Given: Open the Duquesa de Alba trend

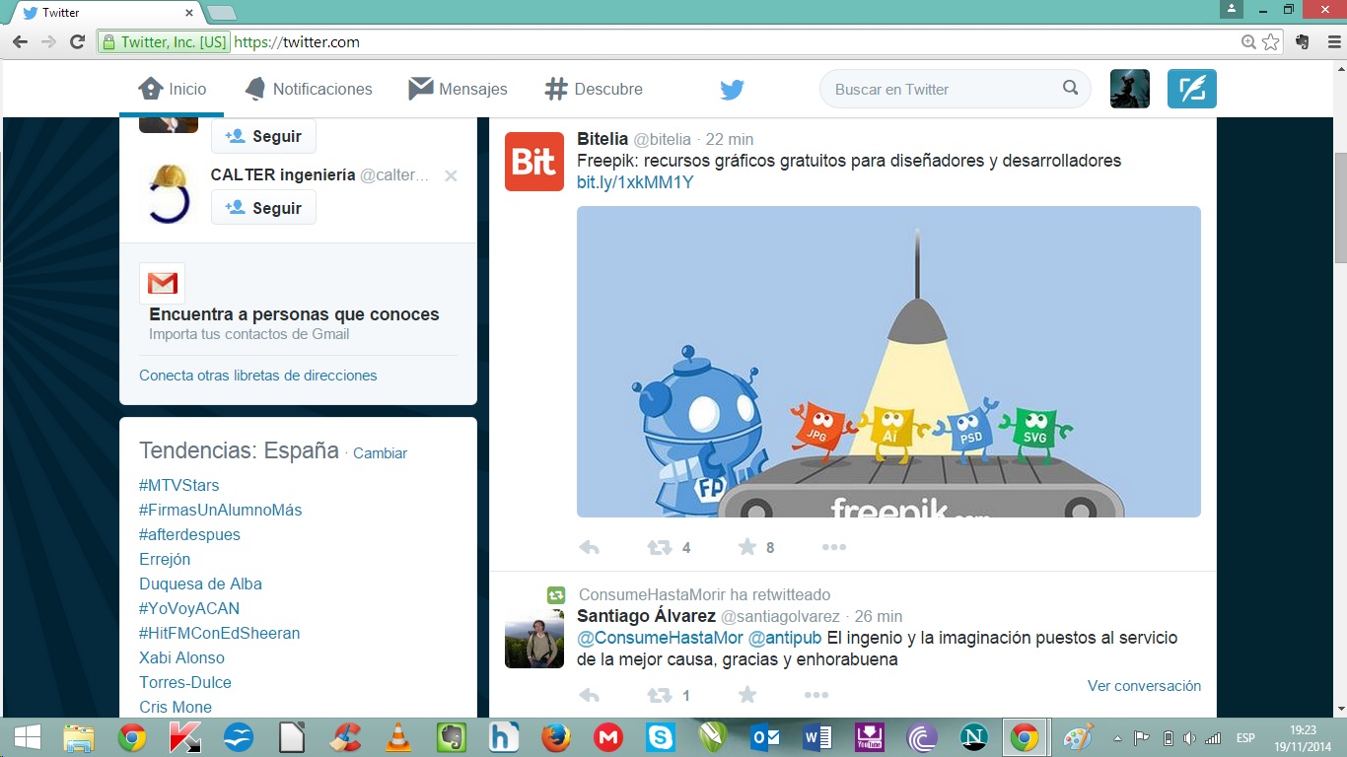Looking at the screenshot, I should (200, 584).
